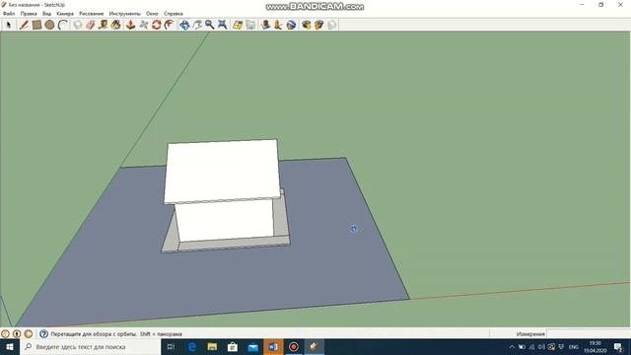Viewport: 631px width, 355px height.
Task: Choose the Pan hand tool
Action: tap(197, 25)
